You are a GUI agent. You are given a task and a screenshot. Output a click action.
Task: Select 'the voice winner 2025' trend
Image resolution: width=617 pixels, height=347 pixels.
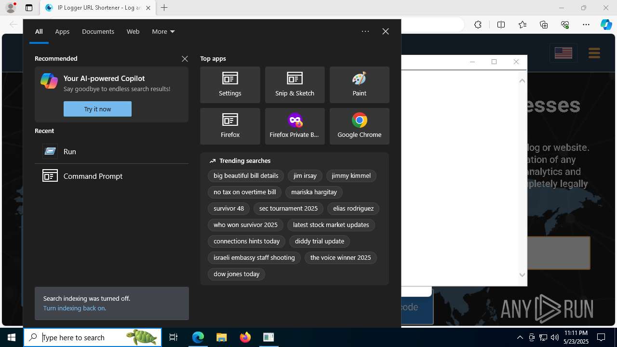pos(340,258)
